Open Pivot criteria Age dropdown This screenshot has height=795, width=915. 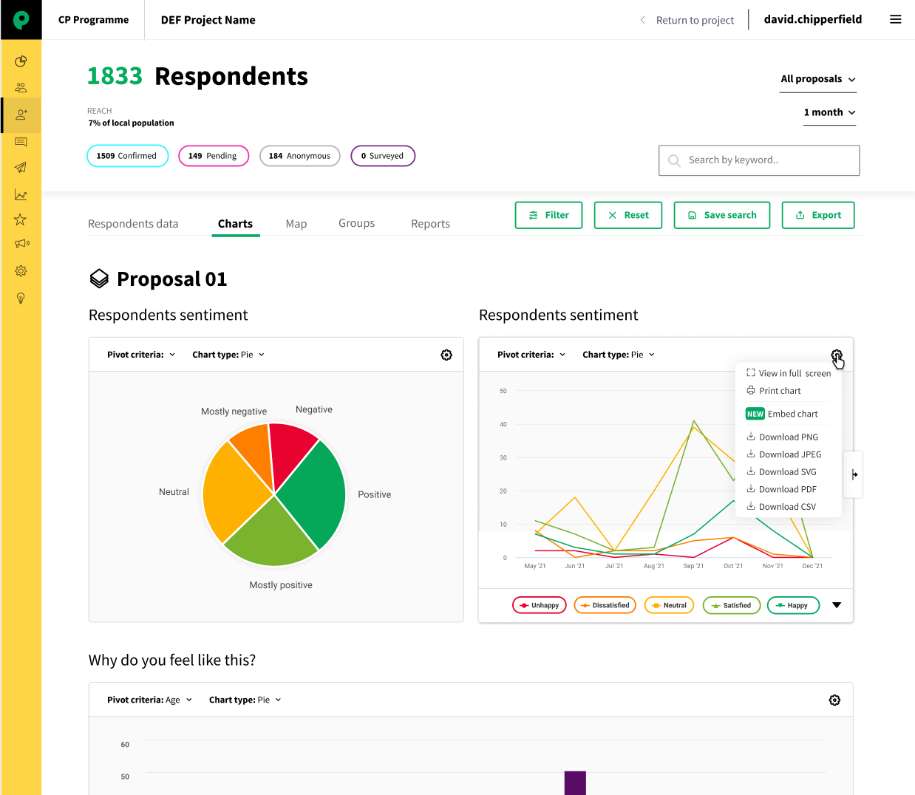point(149,700)
